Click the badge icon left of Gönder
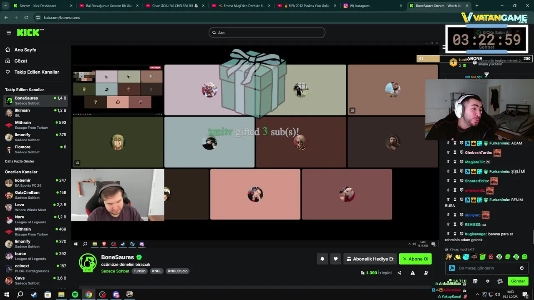The height and width of the screenshot is (300, 534). coord(500,281)
